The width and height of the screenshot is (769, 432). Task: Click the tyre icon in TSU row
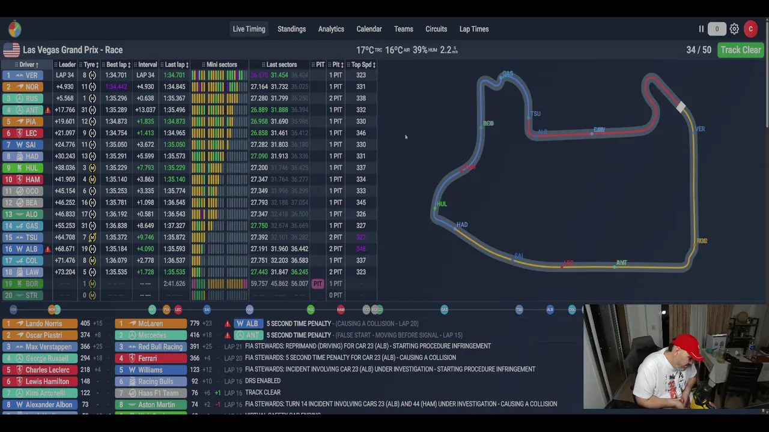tap(92, 237)
